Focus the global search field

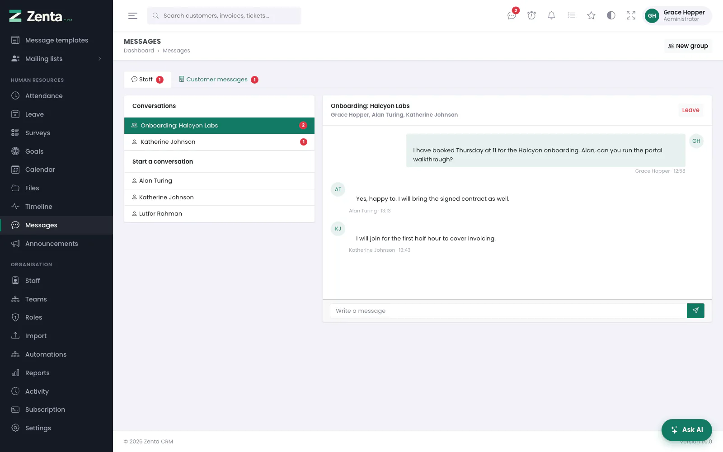point(224,16)
